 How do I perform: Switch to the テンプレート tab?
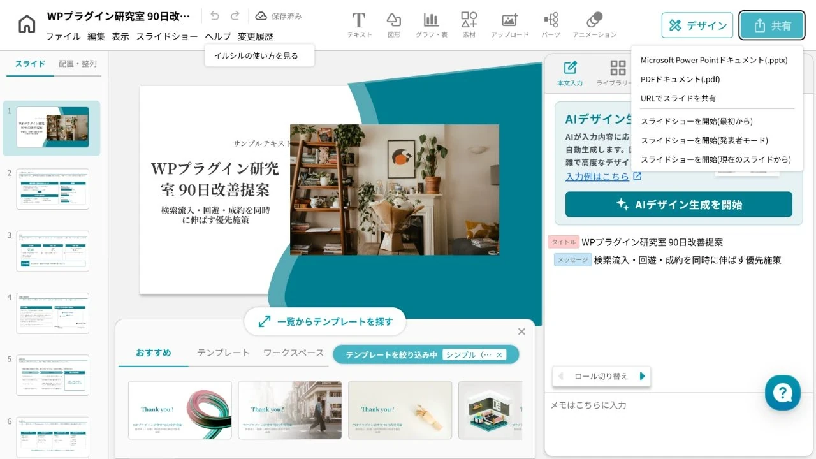[x=223, y=353]
